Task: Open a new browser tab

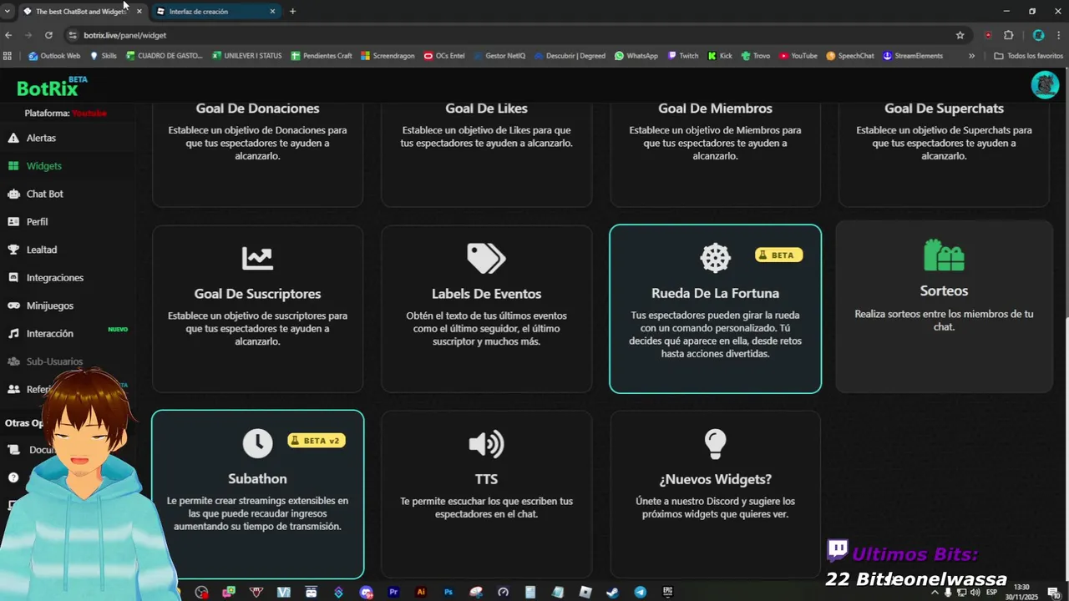Action: [292, 12]
